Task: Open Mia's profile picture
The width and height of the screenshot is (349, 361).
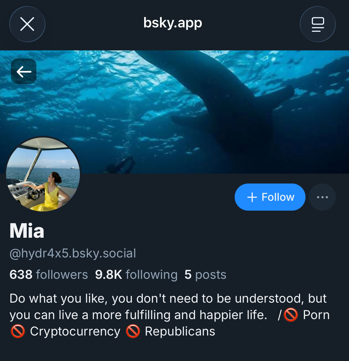Action: [x=43, y=174]
